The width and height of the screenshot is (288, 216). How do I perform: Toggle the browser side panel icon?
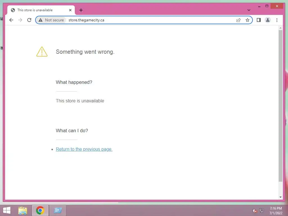(x=259, y=20)
